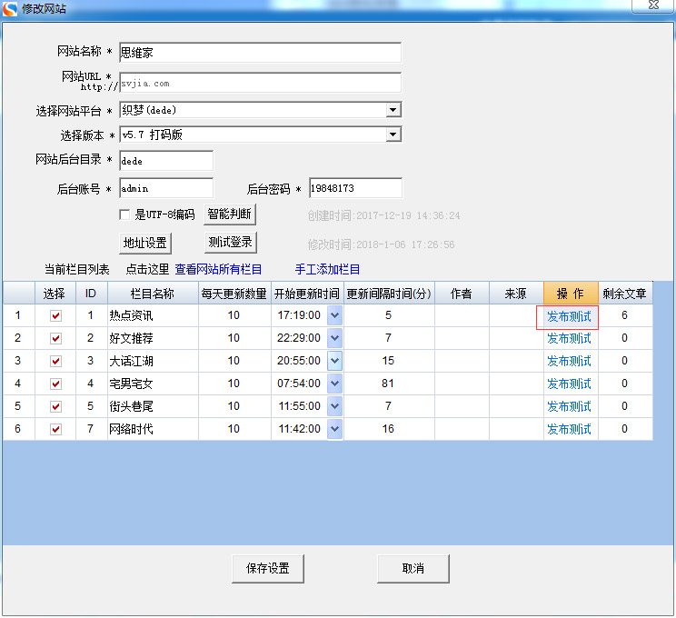
Task: Open the 选择网站平台 dropdown
Action: pyautogui.click(x=393, y=110)
